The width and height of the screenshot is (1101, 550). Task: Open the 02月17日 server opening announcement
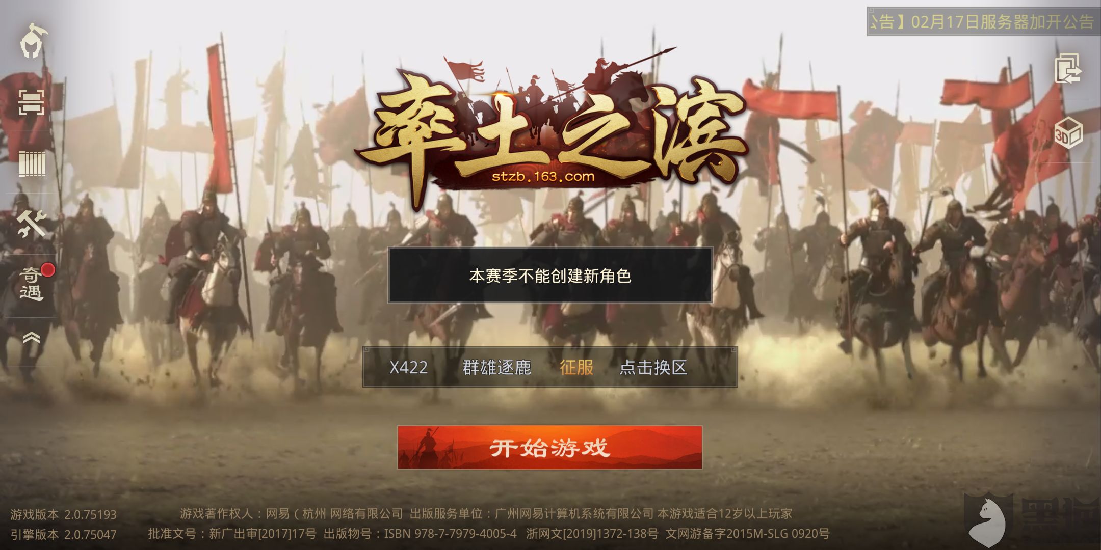983,21
